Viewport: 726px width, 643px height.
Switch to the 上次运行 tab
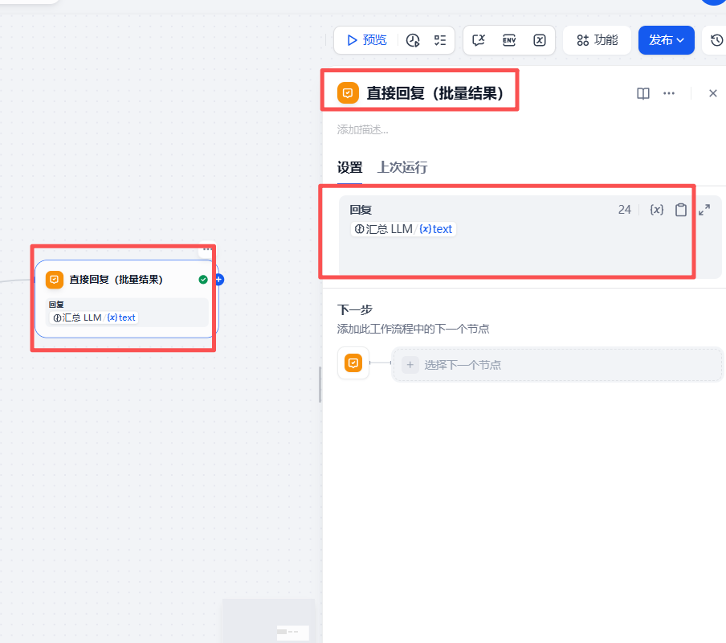coord(402,168)
